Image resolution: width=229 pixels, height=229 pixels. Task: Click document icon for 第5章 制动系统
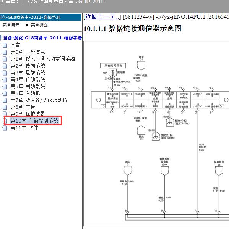pyautogui.click(x=5, y=87)
